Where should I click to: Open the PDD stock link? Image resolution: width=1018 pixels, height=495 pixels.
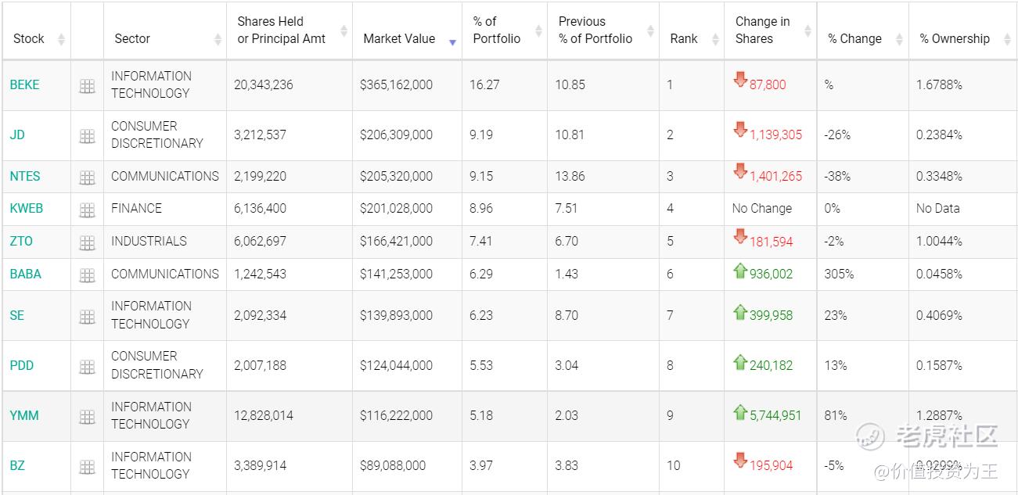coord(22,365)
